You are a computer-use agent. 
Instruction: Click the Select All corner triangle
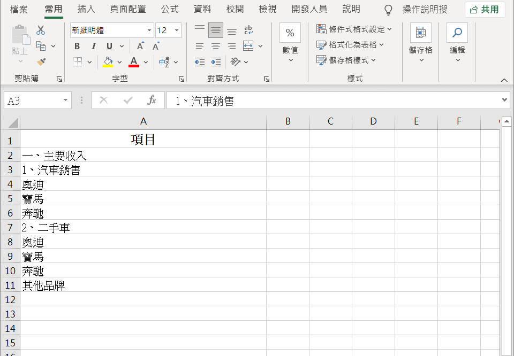(13, 123)
